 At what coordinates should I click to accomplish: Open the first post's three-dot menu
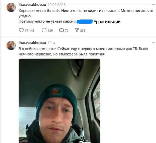pyautogui.click(x=154, y=5)
